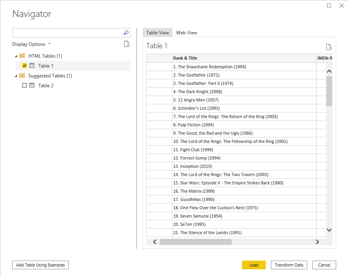Click the preview refresh icon above the table
The image size is (348, 276).
(x=329, y=47)
